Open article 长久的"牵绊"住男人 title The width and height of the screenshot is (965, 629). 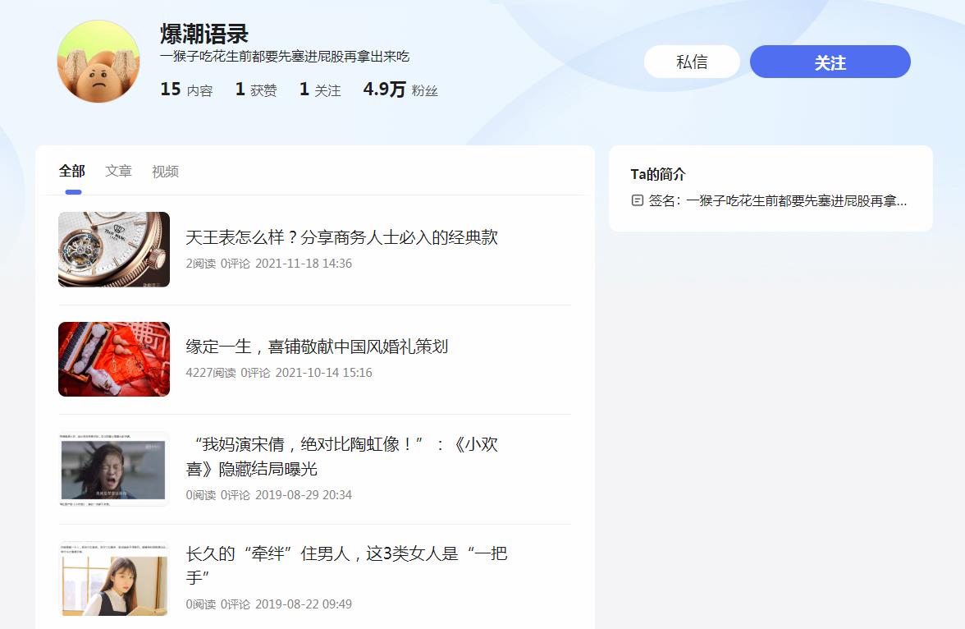[346, 566]
